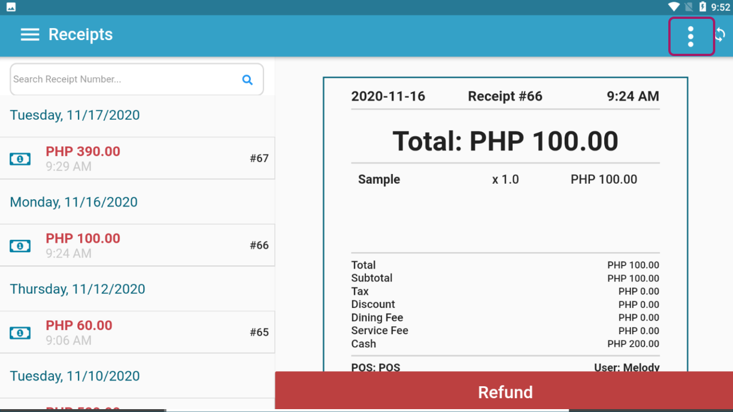Click the 2020-11-16 receipt date
The height and width of the screenshot is (412, 733).
click(x=388, y=96)
